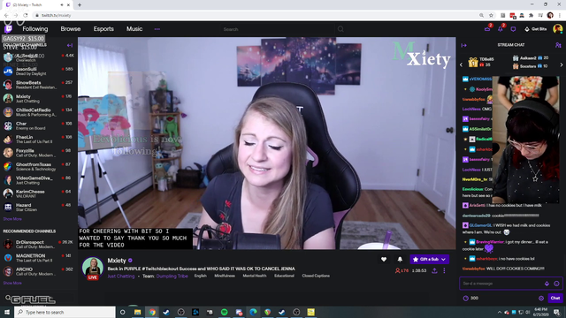Open the recommended channel ARCHO

[x=39, y=271]
